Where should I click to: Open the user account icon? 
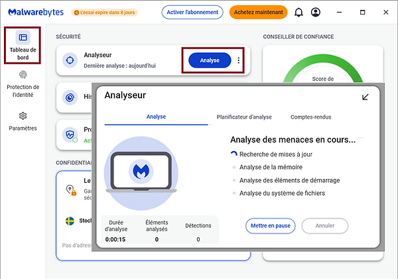tap(316, 12)
